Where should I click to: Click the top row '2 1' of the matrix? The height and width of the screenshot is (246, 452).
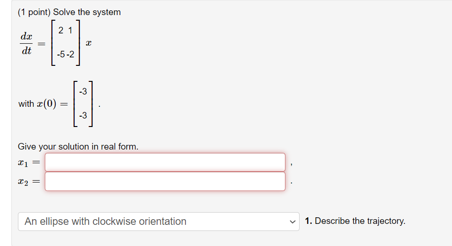[x=66, y=31]
